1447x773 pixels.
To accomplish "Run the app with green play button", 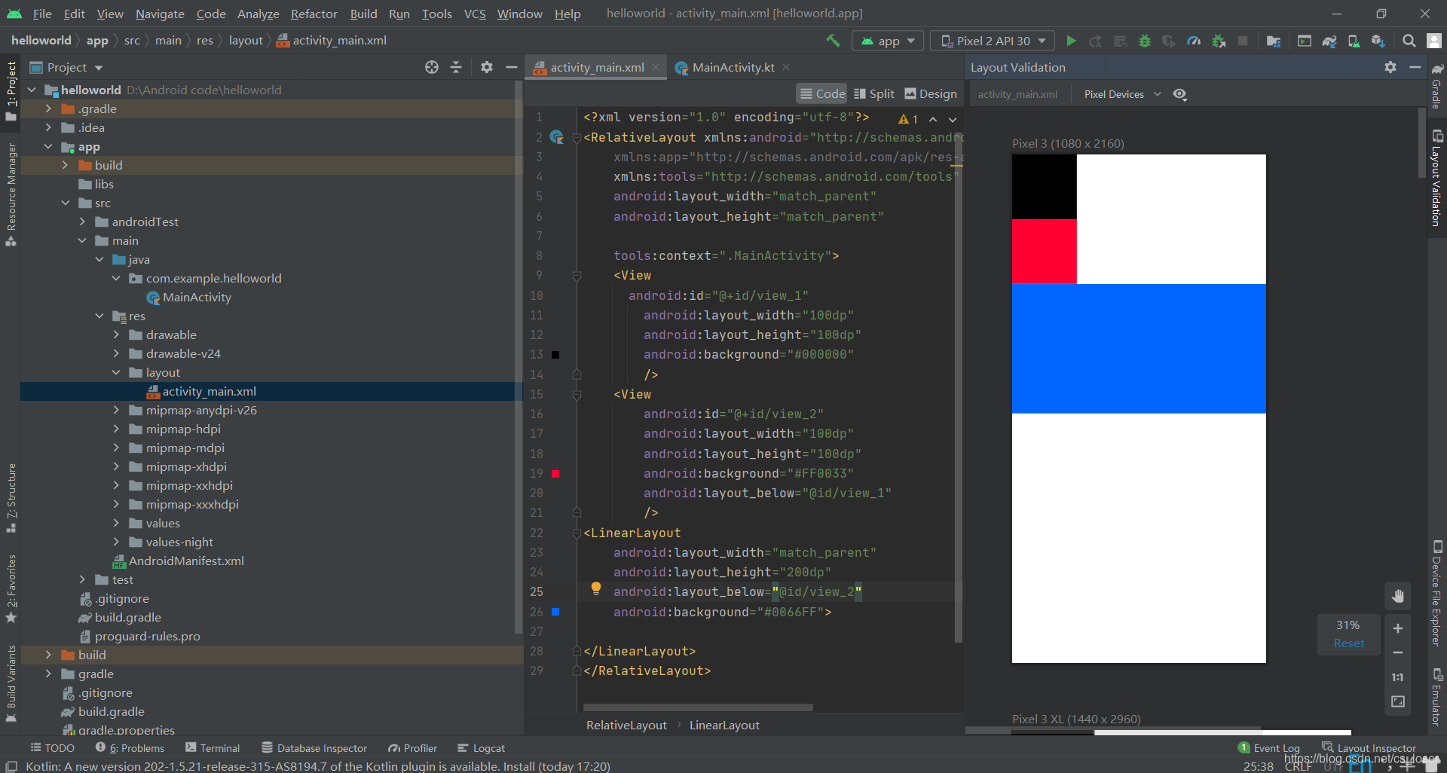I will click(1071, 41).
